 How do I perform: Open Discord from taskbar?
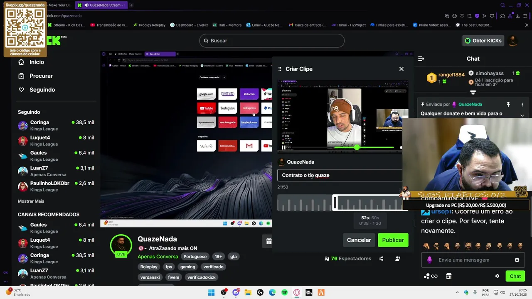pos(236,292)
